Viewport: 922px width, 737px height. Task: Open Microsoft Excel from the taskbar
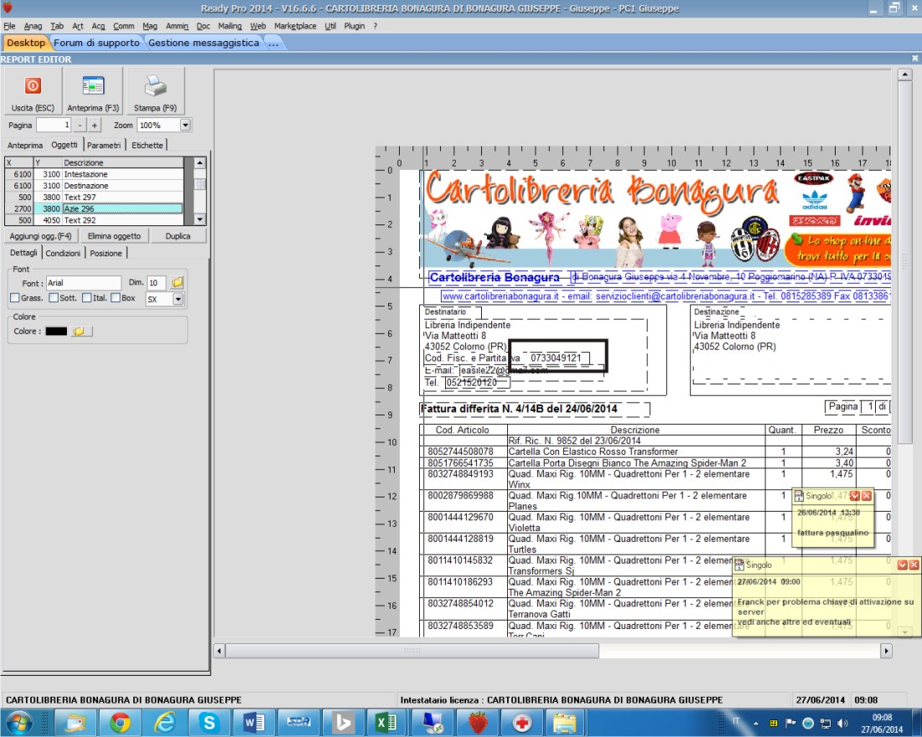point(387,722)
